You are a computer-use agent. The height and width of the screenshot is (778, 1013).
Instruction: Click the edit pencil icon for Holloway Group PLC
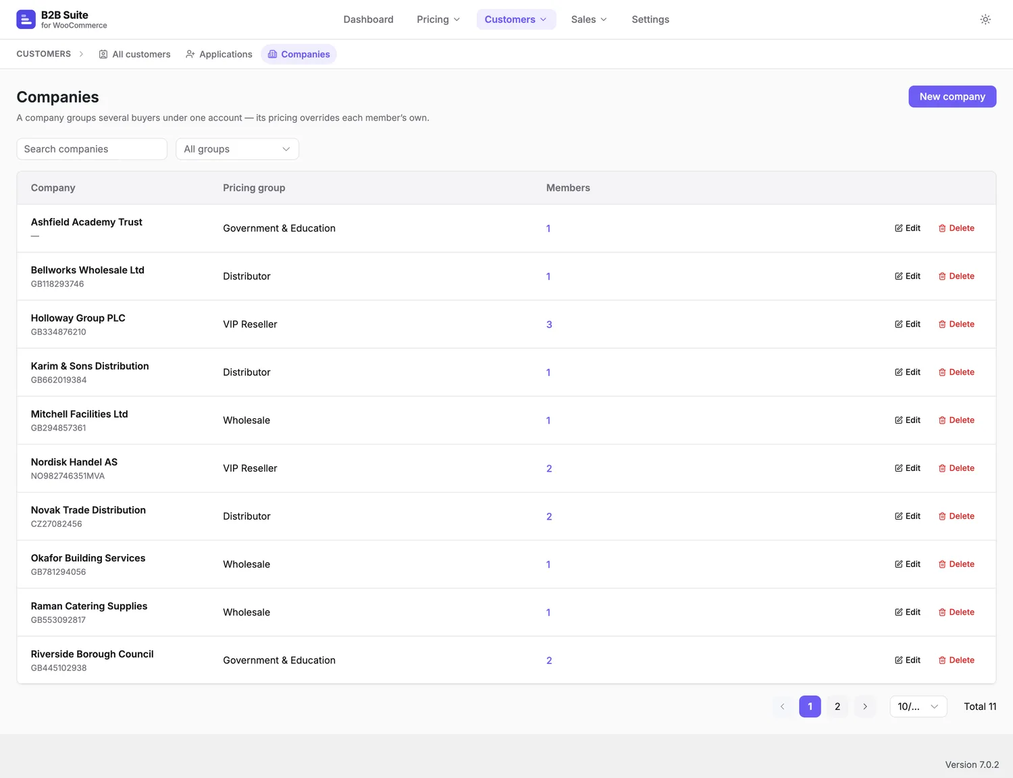tap(899, 324)
